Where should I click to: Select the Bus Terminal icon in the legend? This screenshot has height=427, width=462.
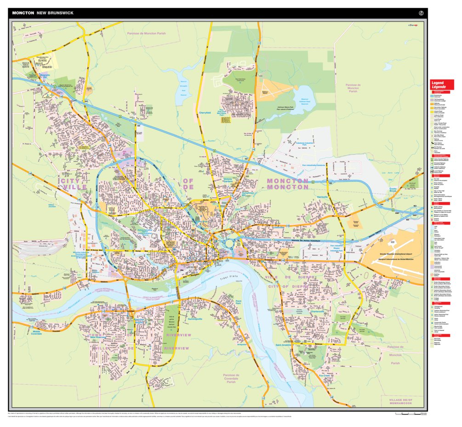(x=431, y=132)
